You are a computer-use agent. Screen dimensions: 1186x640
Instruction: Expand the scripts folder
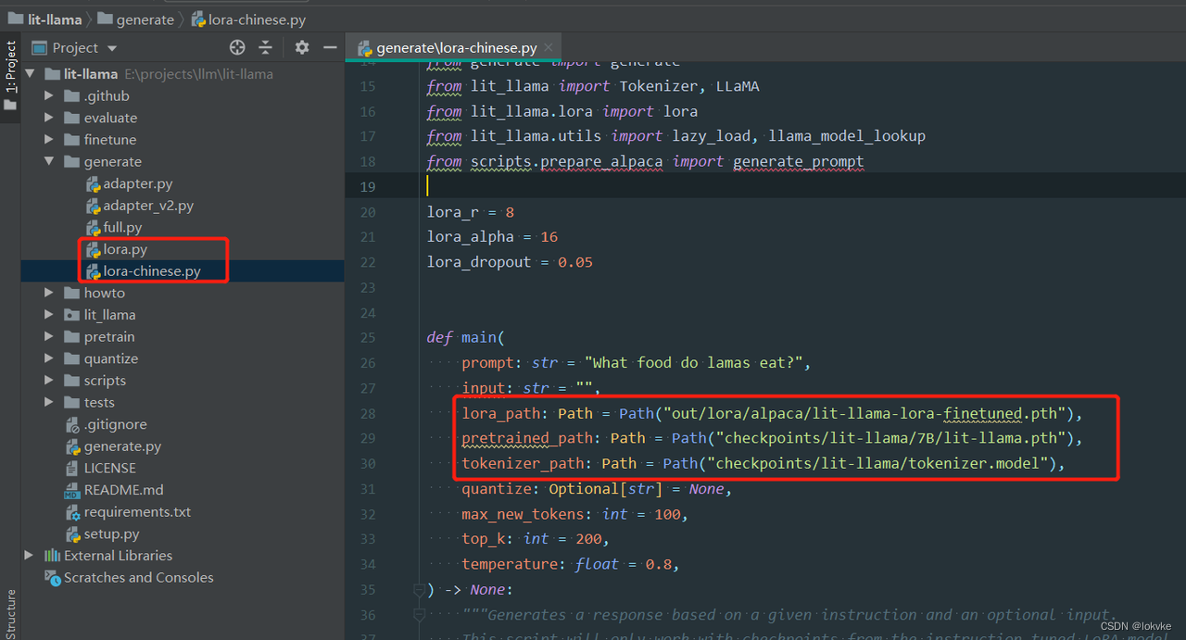49,381
